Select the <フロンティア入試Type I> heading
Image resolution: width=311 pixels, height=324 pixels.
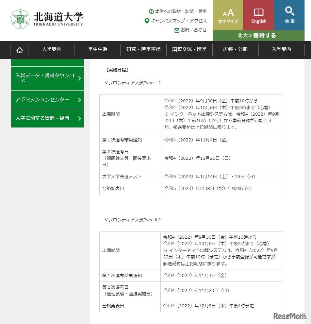tap(133, 83)
